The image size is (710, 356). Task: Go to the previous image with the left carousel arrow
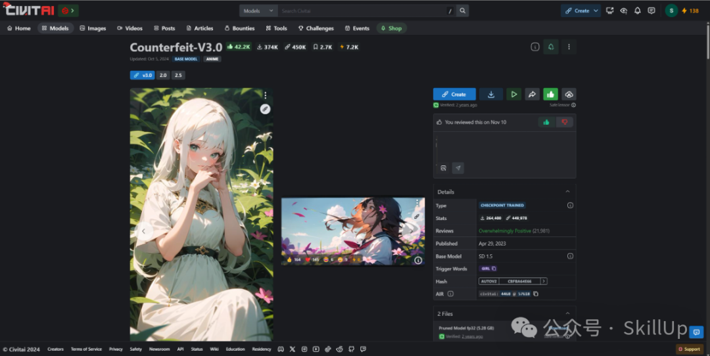[x=143, y=231]
